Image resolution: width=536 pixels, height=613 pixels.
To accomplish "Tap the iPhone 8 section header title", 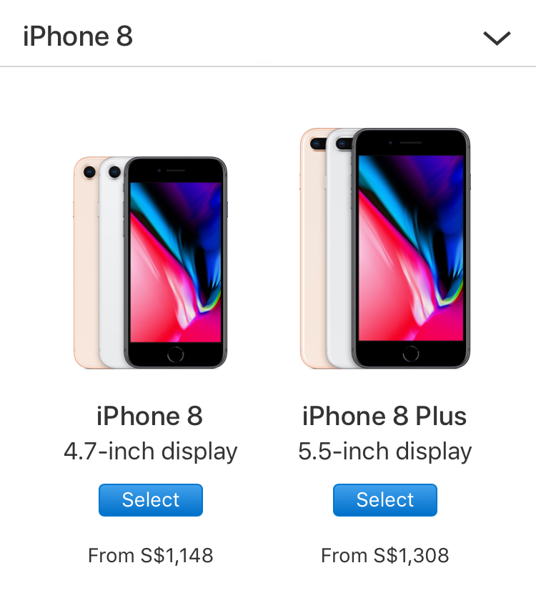I will click(x=78, y=36).
